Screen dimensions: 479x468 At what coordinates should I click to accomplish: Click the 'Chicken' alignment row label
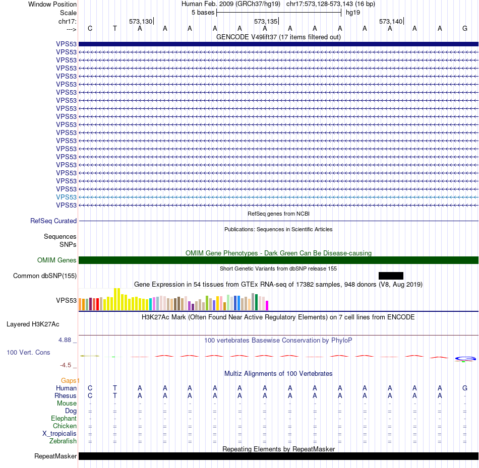pos(65,426)
